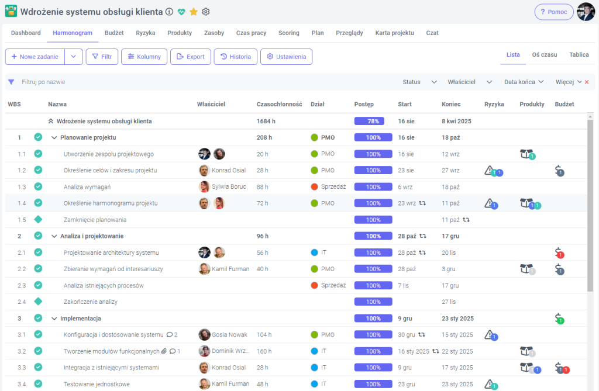Screen dimensions: 599x391
Task: Click budget icon on Implementacja row
Action: click(x=559, y=319)
